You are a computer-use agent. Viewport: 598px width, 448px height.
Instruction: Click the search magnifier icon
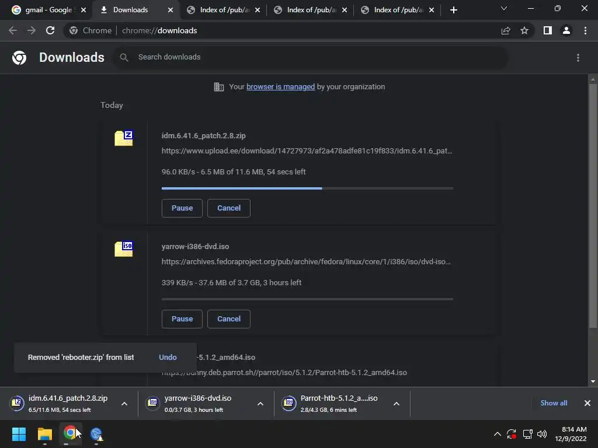coord(124,58)
